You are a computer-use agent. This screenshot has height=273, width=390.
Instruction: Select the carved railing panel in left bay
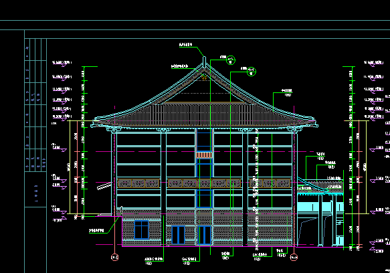[x=138, y=183]
